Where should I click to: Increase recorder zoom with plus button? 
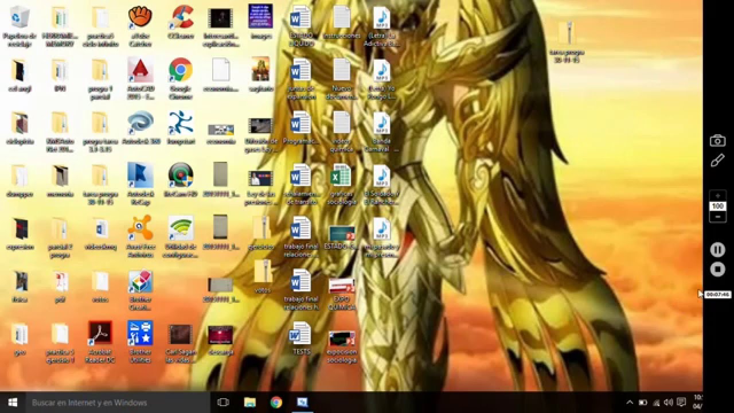click(x=717, y=196)
